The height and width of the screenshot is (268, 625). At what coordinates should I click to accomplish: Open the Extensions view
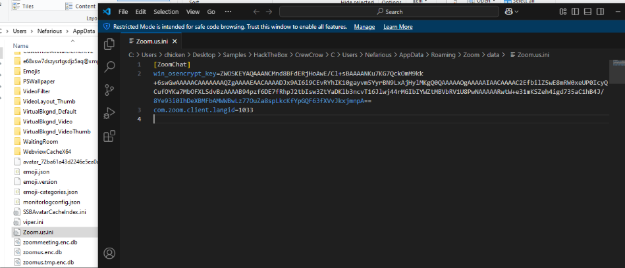click(110, 136)
